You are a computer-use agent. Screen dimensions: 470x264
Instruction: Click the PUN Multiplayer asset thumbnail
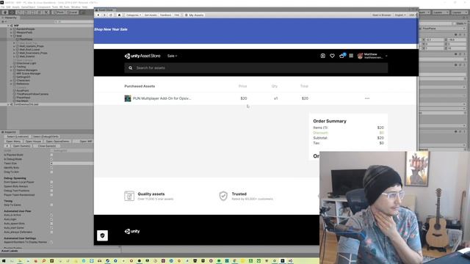(x=128, y=98)
